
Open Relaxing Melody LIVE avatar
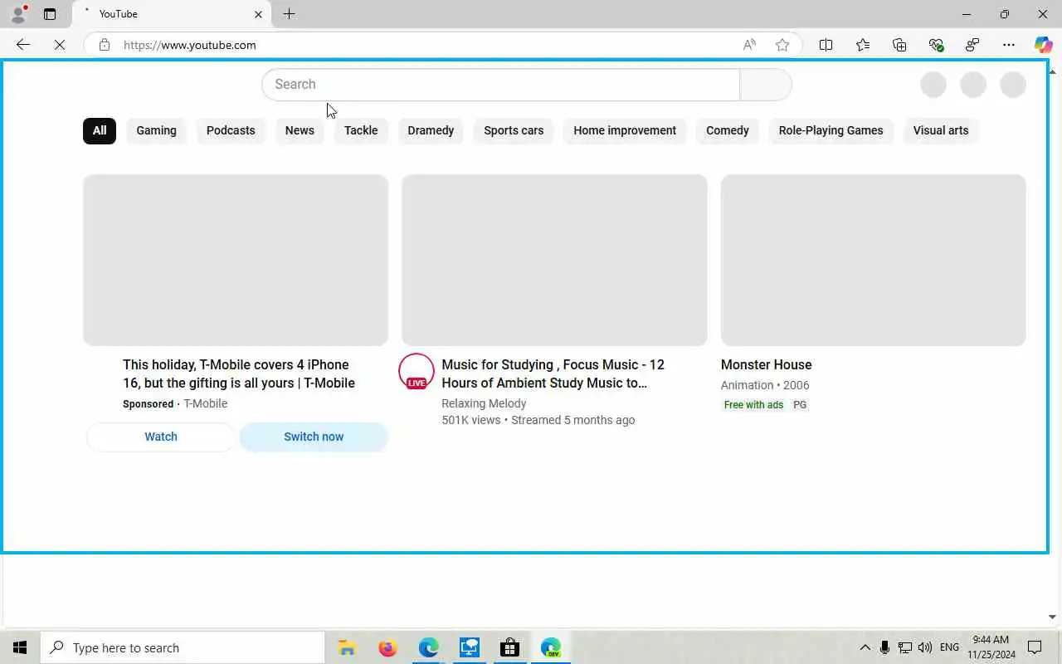[x=417, y=372]
